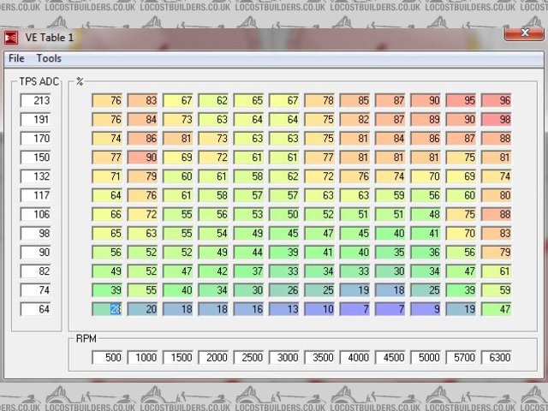Click the 4500 RPM field
Screen dimensions: 548x411
pos(390,357)
